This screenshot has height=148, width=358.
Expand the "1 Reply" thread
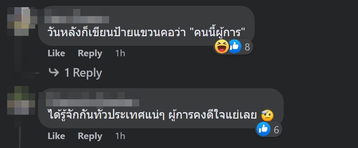point(83,73)
